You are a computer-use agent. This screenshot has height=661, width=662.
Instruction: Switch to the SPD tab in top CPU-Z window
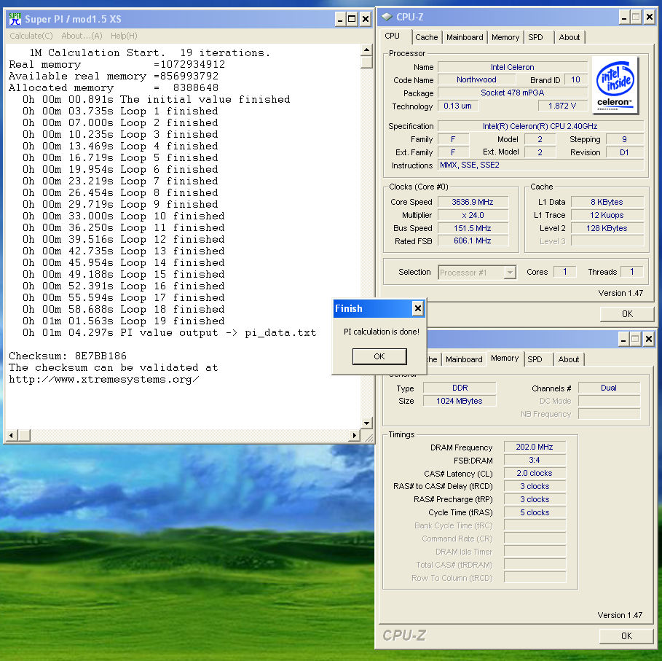[x=535, y=37]
